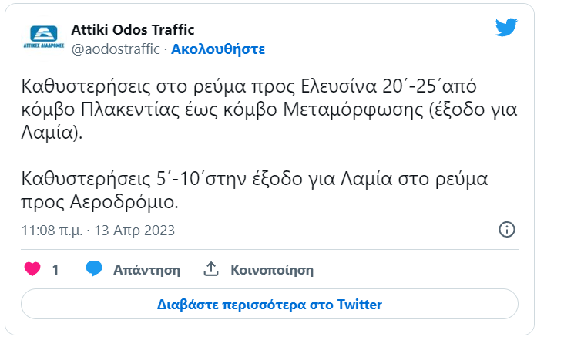
Task: Click the Twitter bird logo
Action: [x=505, y=28]
